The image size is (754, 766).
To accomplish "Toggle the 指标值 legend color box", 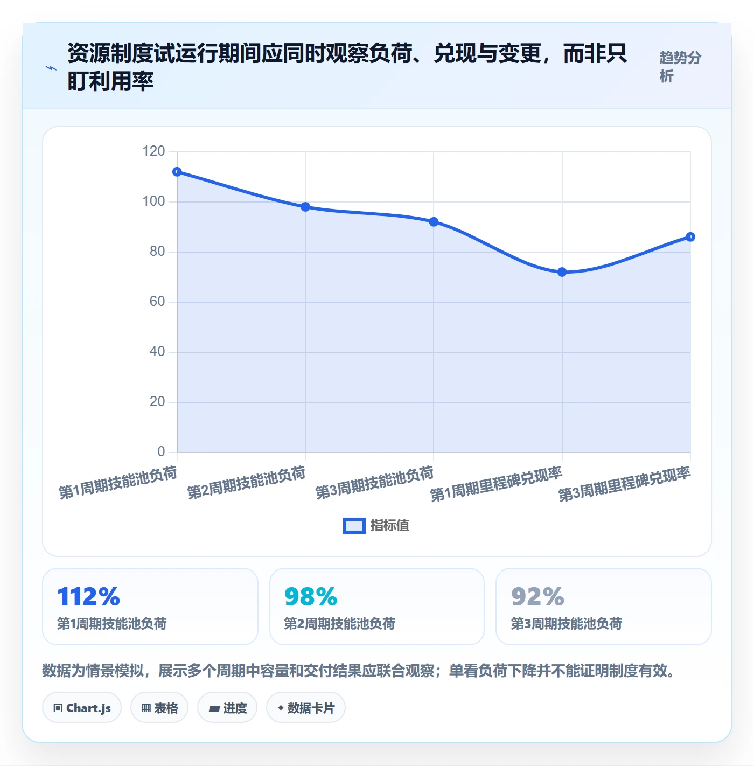I will (x=354, y=526).
